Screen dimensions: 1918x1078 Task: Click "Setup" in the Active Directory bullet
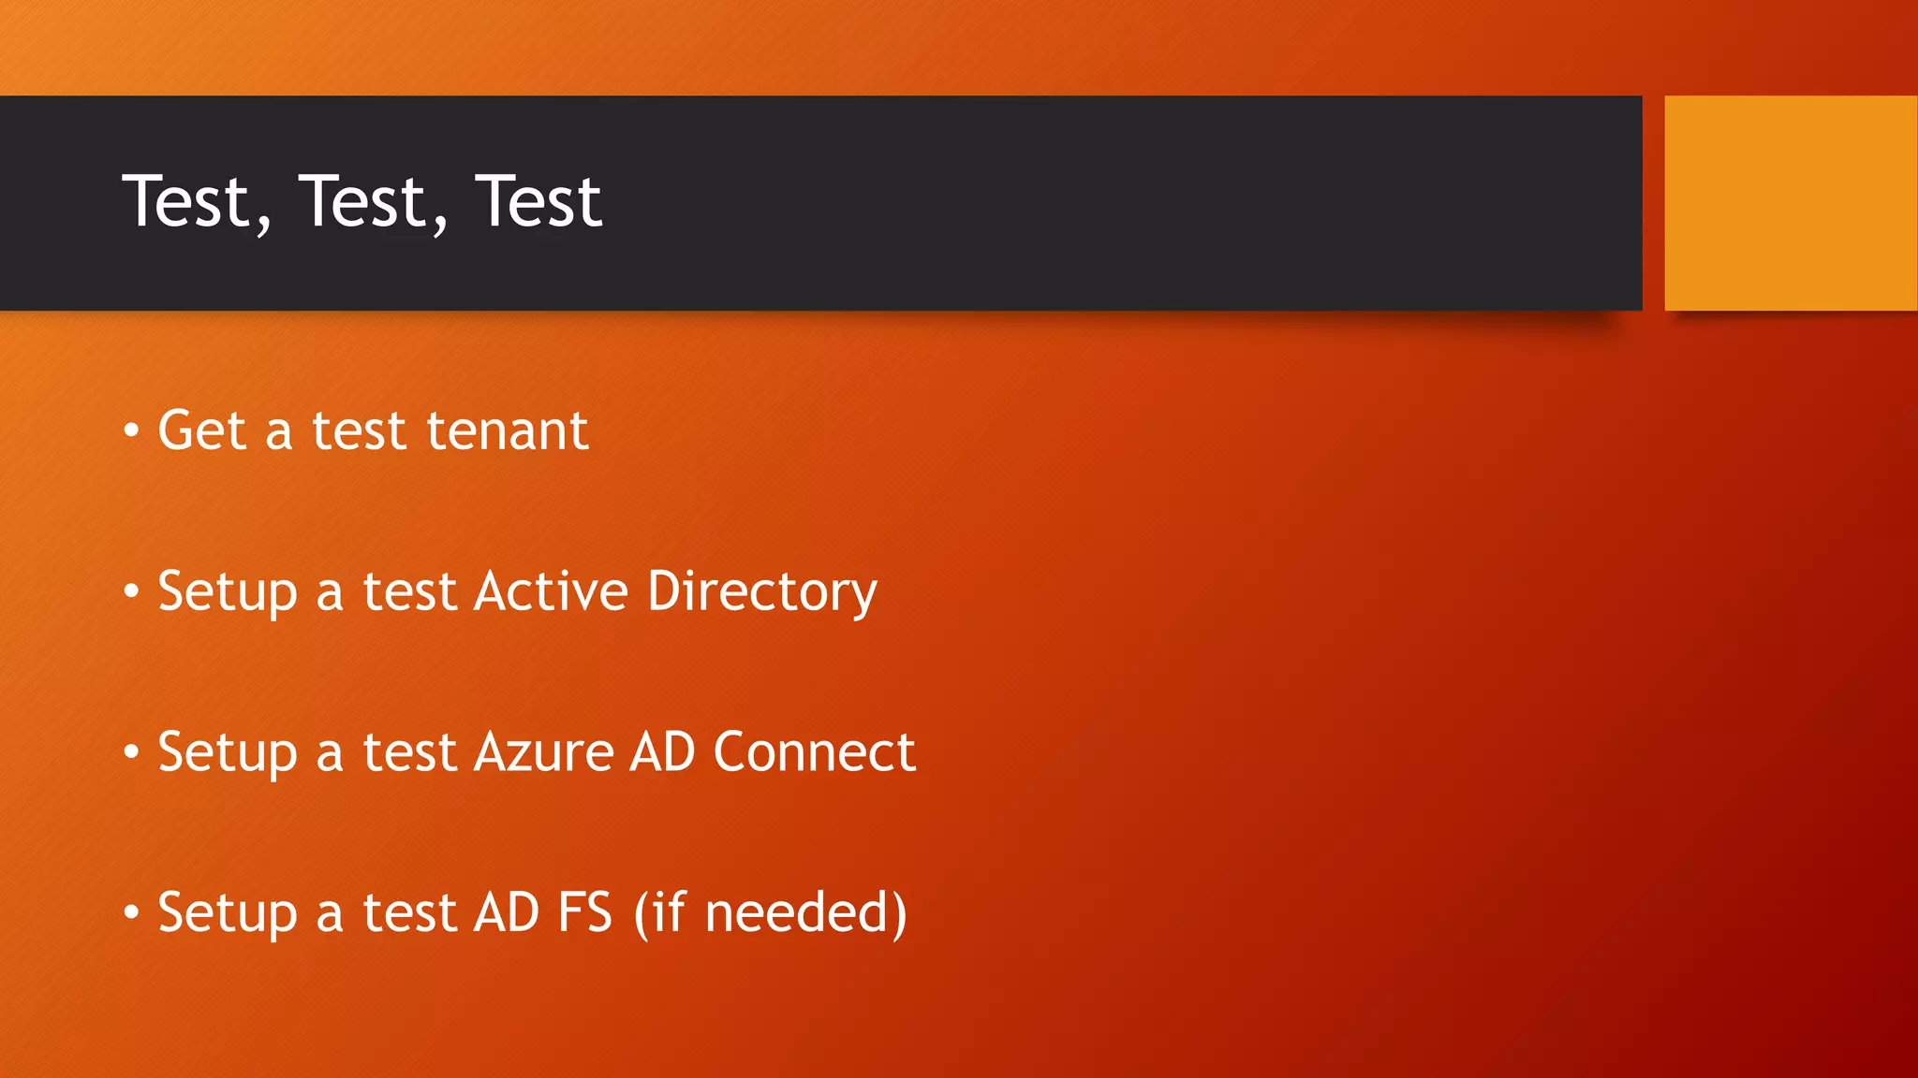pyautogui.click(x=228, y=592)
